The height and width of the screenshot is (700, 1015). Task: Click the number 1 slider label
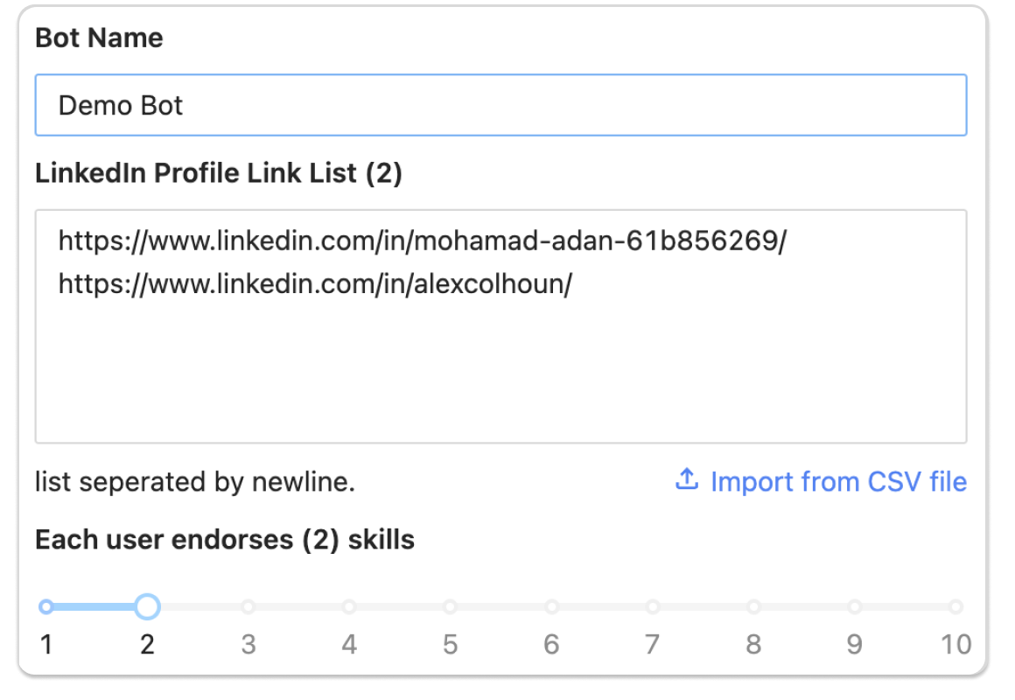pos(46,646)
